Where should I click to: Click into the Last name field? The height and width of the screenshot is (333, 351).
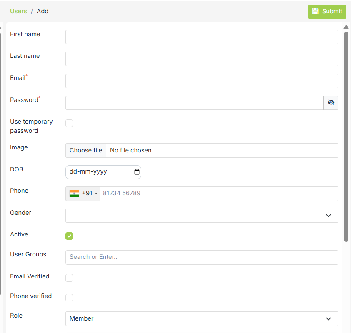pyautogui.click(x=202, y=59)
